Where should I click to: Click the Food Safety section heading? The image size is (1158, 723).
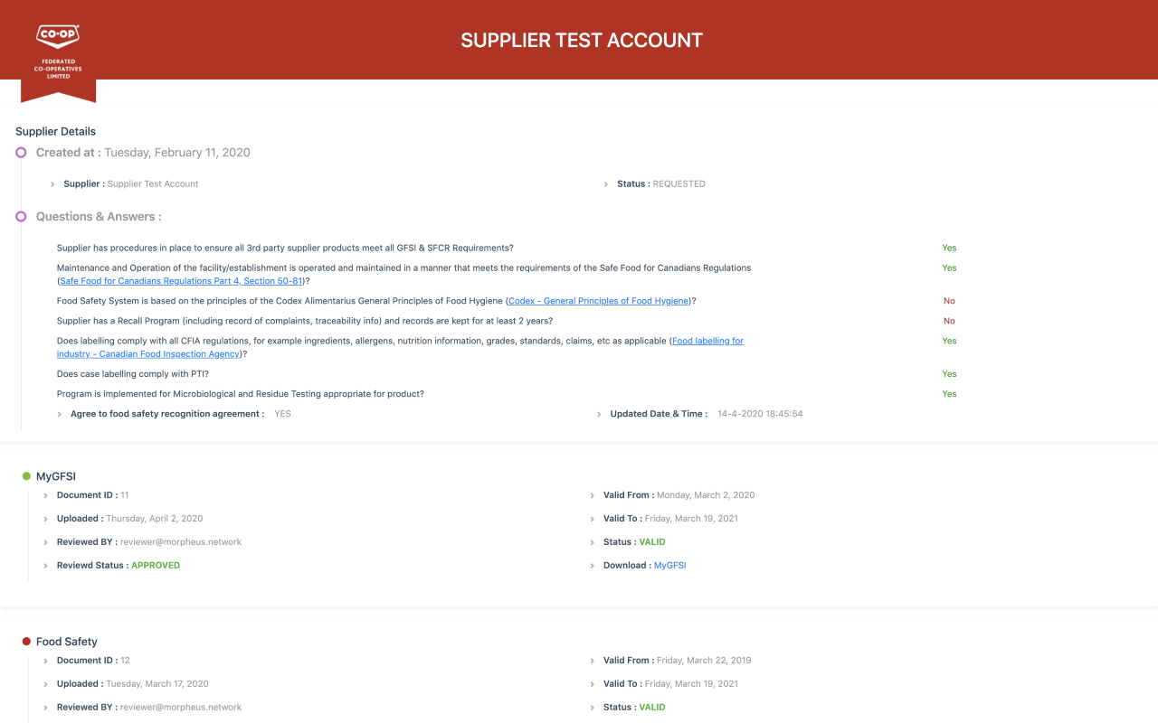(66, 642)
